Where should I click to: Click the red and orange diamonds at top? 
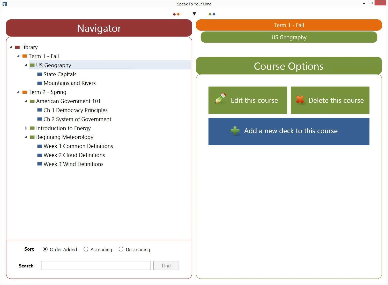click(x=176, y=14)
